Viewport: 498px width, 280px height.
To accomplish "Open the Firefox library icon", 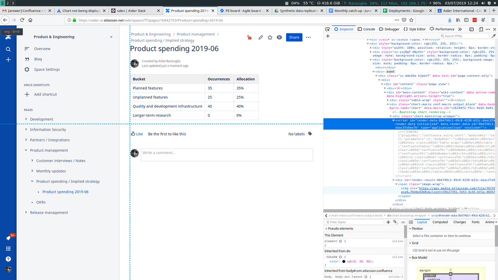I will pos(458,20).
